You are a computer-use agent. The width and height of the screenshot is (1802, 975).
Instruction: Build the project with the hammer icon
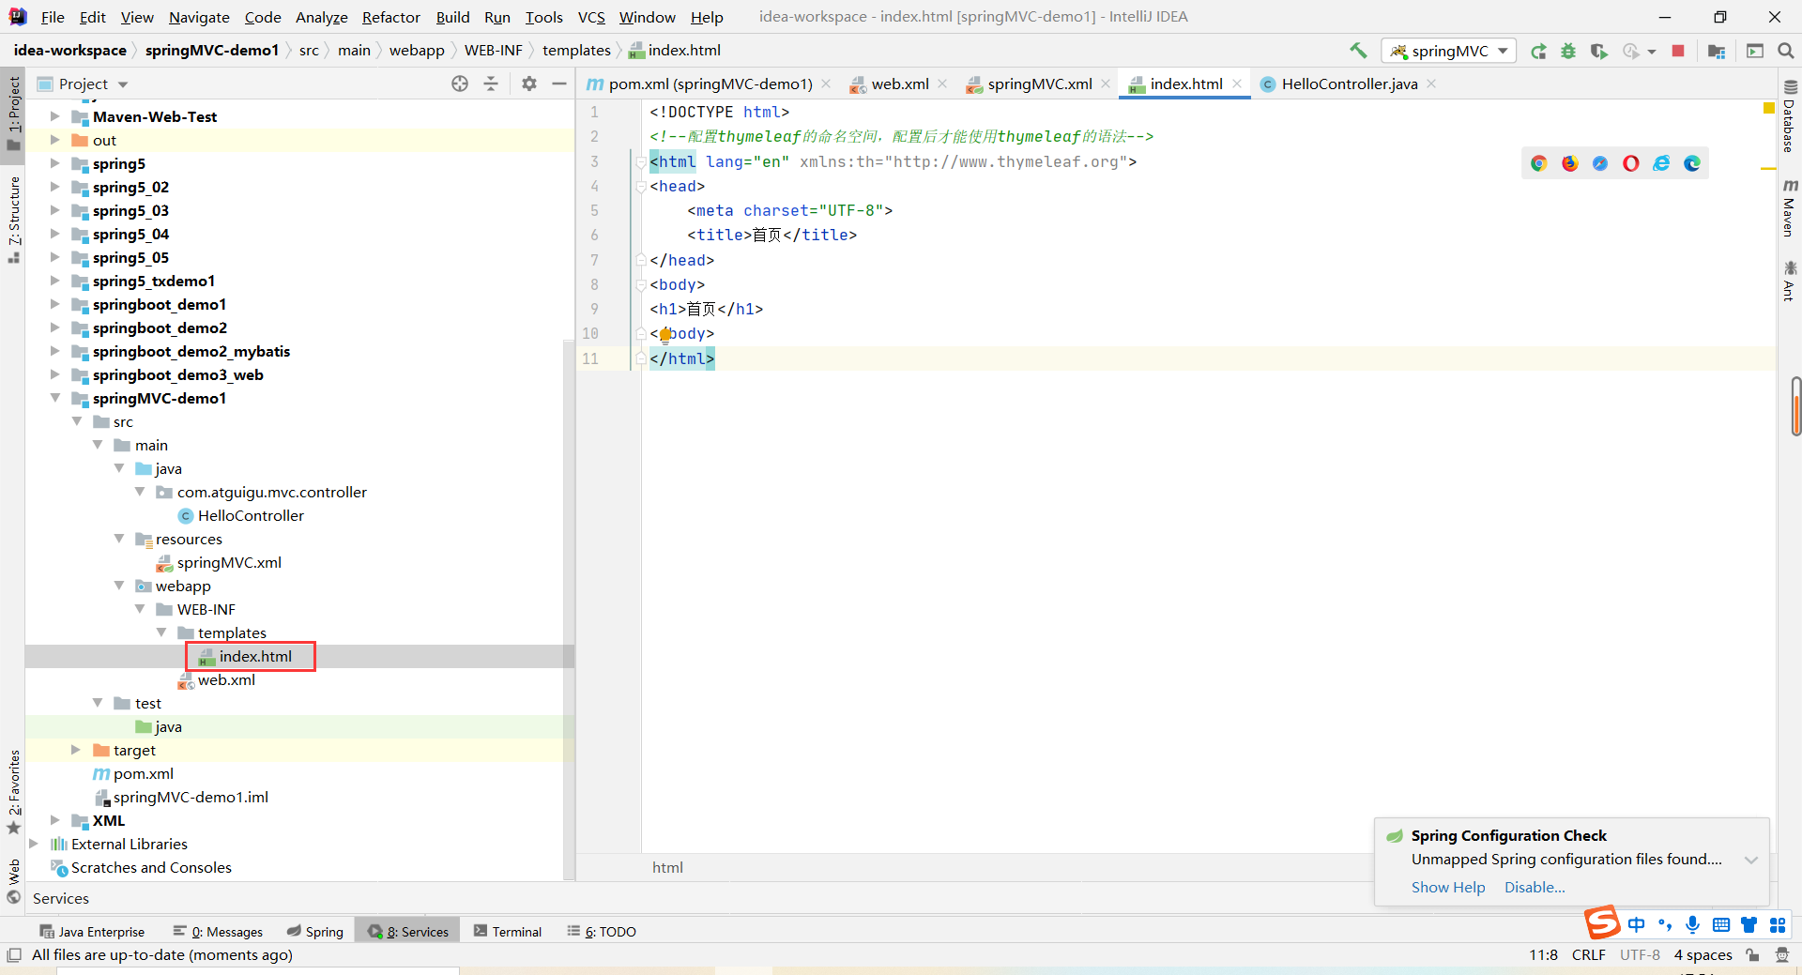[1358, 51]
